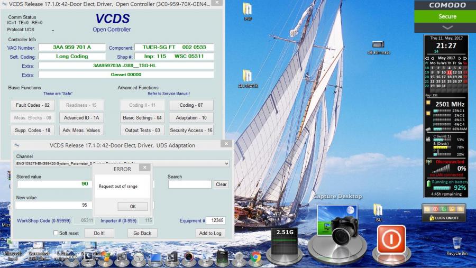476x268 pixels.
Task: Click the '2501 MHz' CPU readout
Action: click(x=450, y=104)
